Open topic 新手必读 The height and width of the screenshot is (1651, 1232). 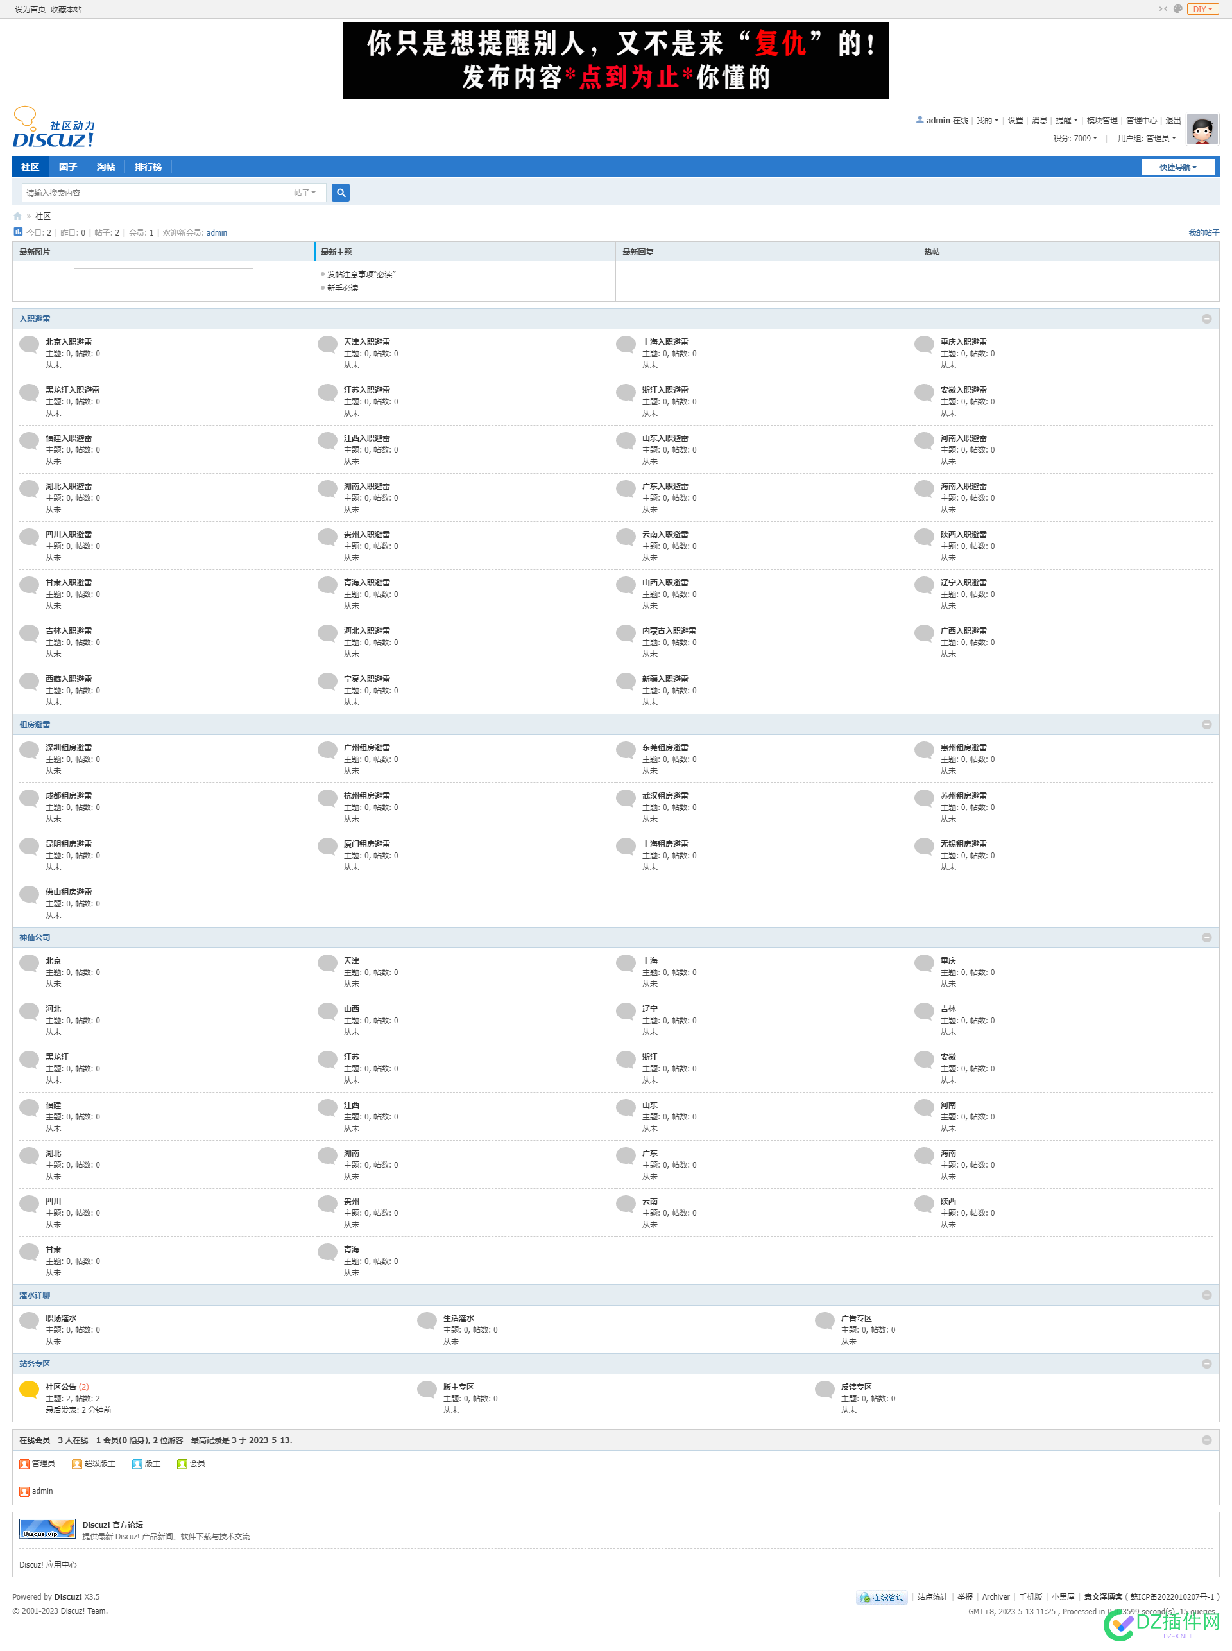pos(342,288)
